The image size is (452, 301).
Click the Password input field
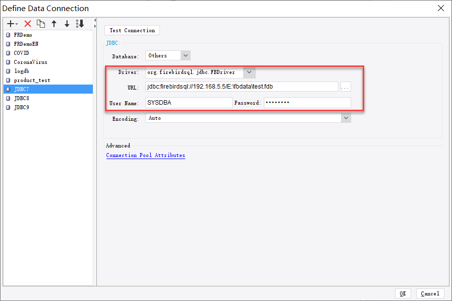pos(307,102)
